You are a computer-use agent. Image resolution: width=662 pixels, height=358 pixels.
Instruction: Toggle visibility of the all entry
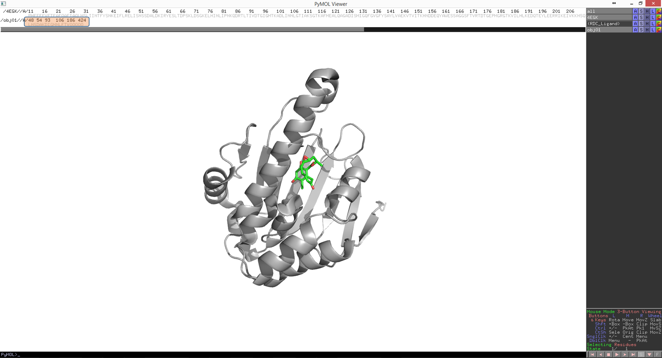click(609, 11)
